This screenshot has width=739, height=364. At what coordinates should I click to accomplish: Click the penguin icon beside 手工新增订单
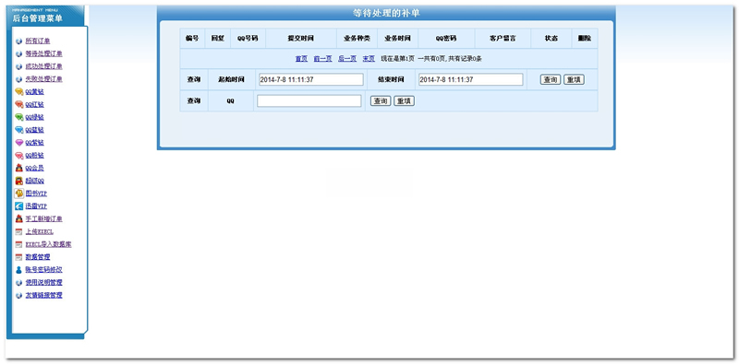pyautogui.click(x=18, y=218)
